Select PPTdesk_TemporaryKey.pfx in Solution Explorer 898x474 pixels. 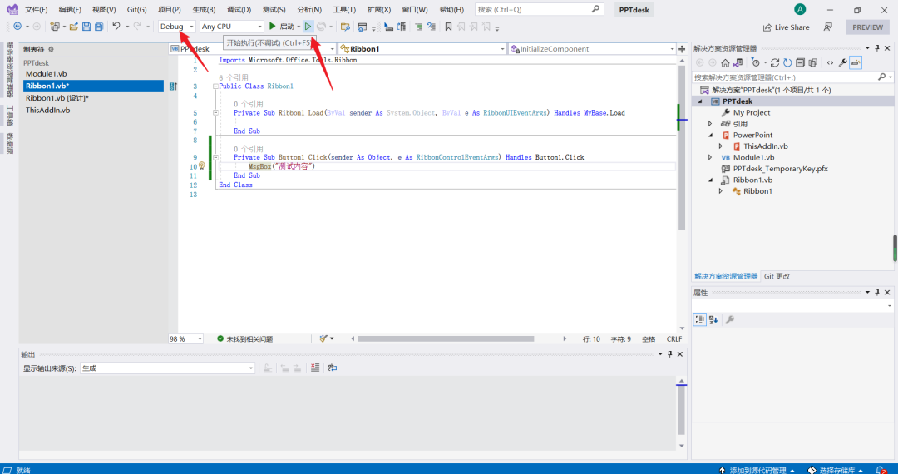(780, 169)
